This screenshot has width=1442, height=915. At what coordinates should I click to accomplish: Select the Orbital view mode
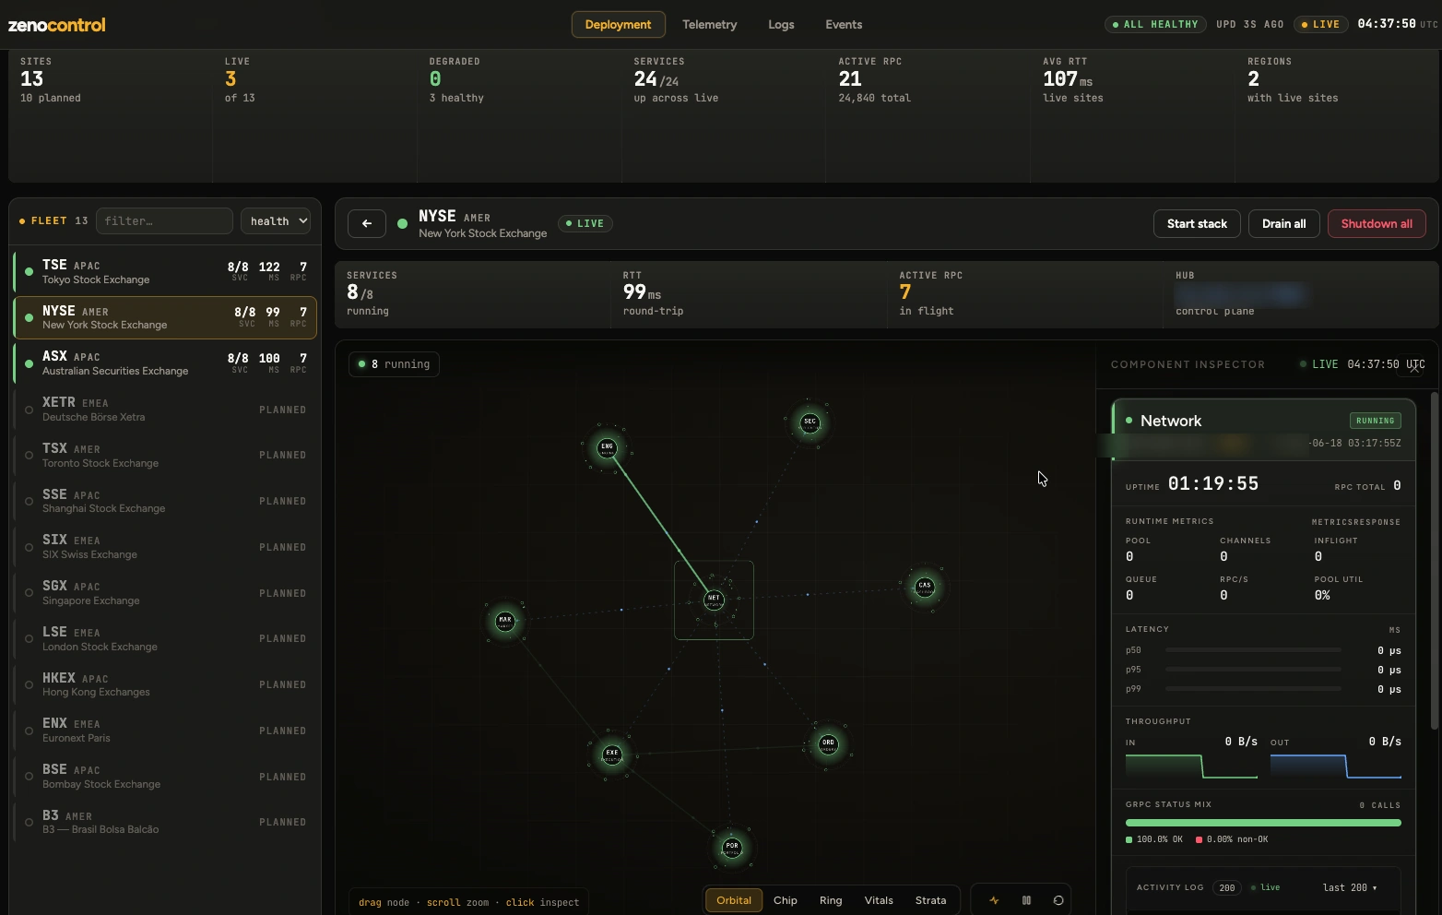(734, 900)
